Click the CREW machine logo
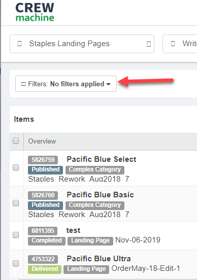 point(35,12)
